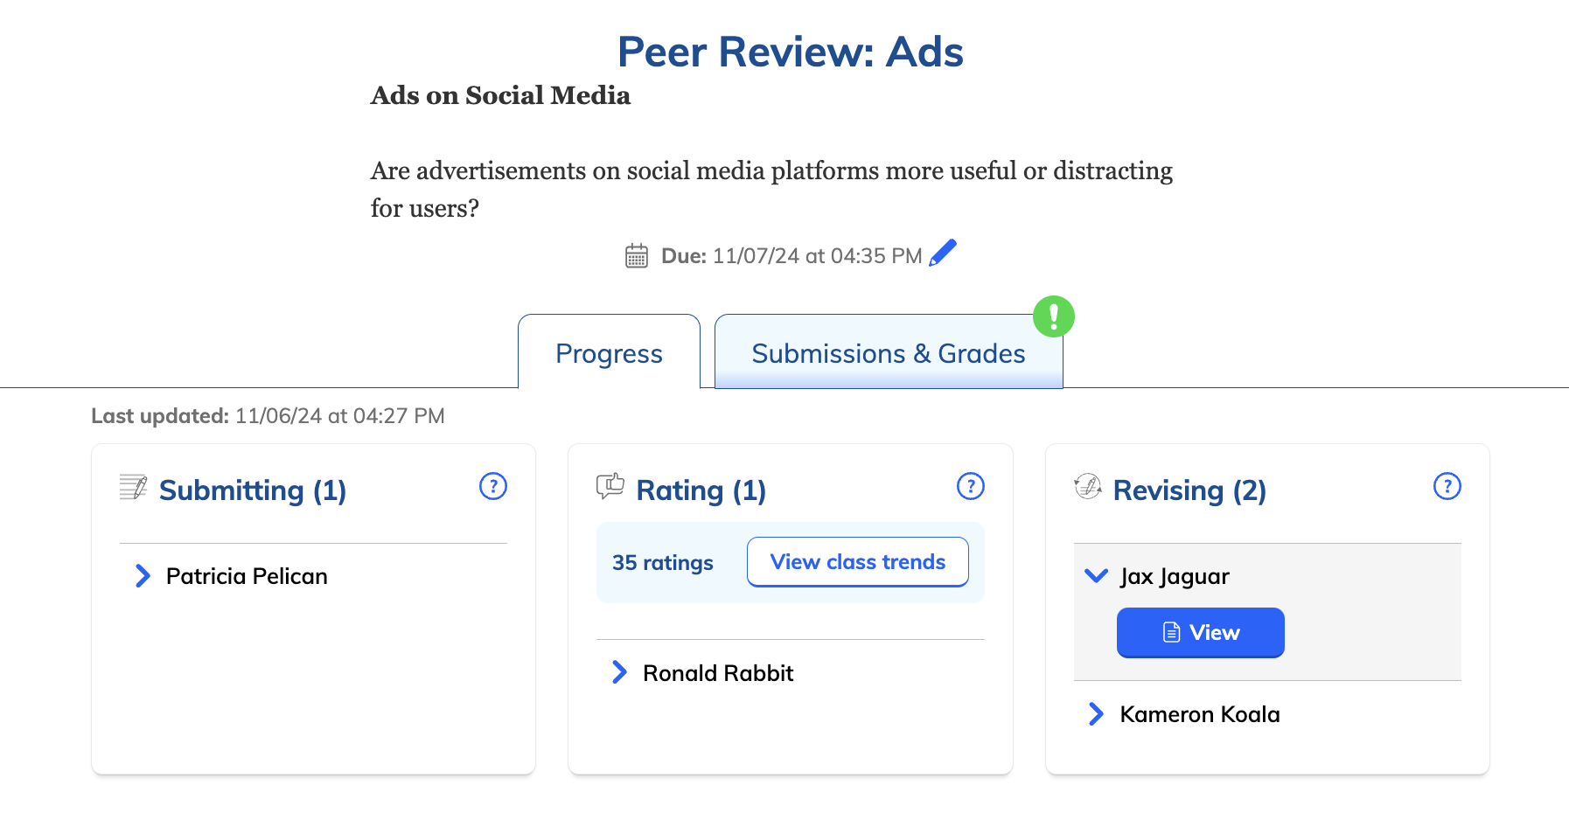Switch to the Progress tab
The width and height of the screenshot is (1569, 813).
tap(609, 351)
